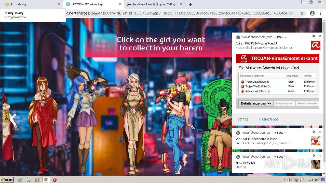Open File Explorer from taskbar
The height and width of the screenshot is (183, 326).
(x=29, y=180)
